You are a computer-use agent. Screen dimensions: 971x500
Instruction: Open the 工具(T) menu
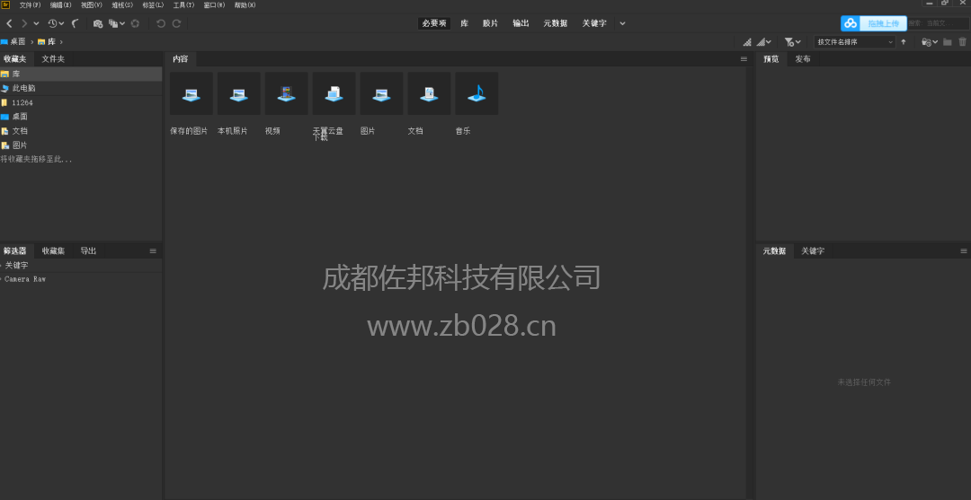pyautogui.click(x=184, y=5)
